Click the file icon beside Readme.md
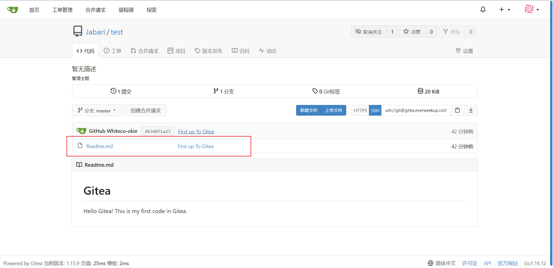Screen dimensions: 553x268 [80, 146]
